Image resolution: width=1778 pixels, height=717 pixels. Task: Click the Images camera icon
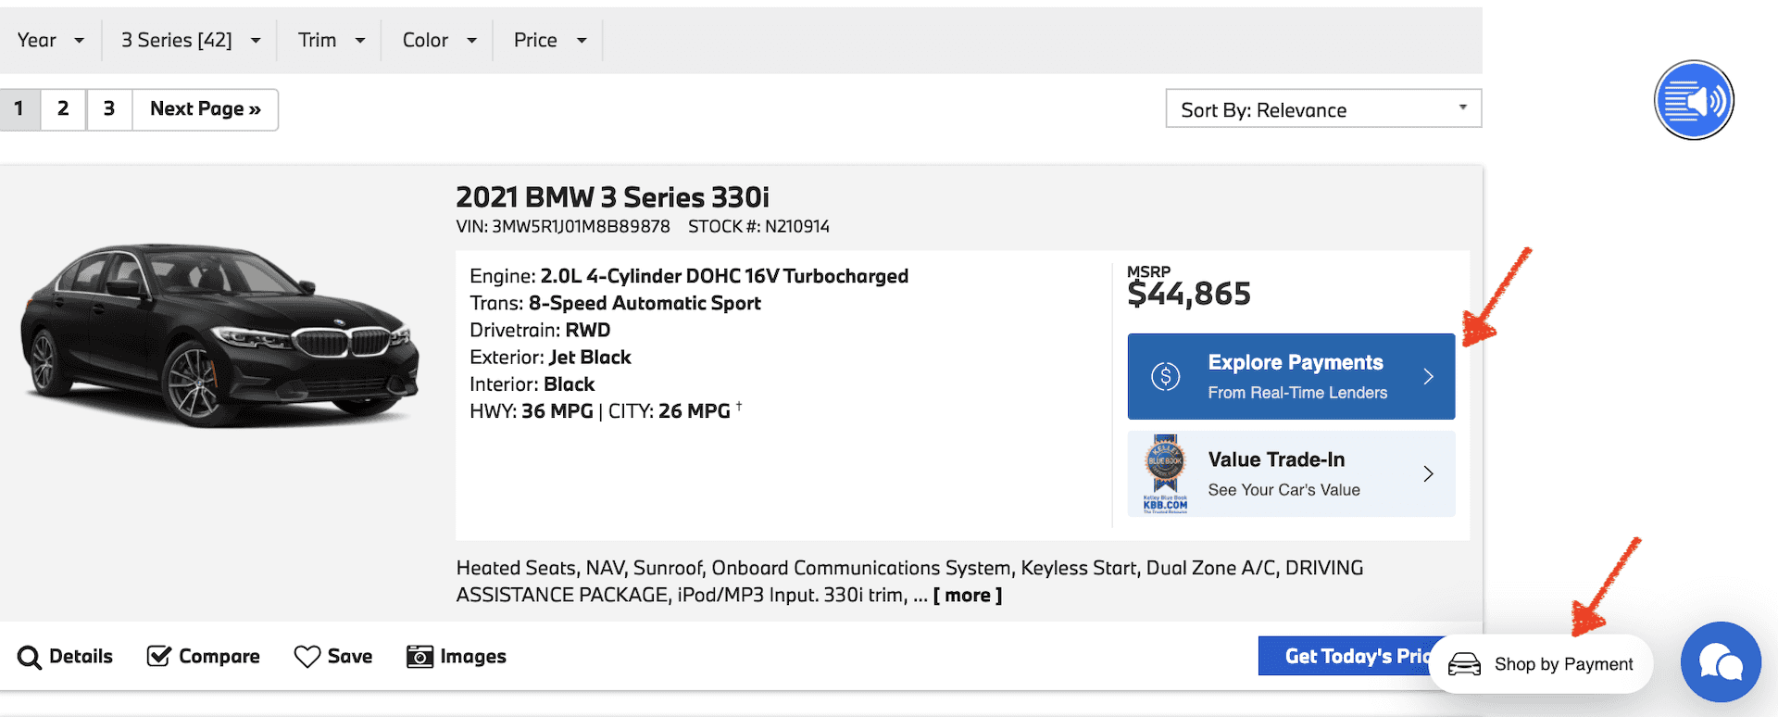419,657
